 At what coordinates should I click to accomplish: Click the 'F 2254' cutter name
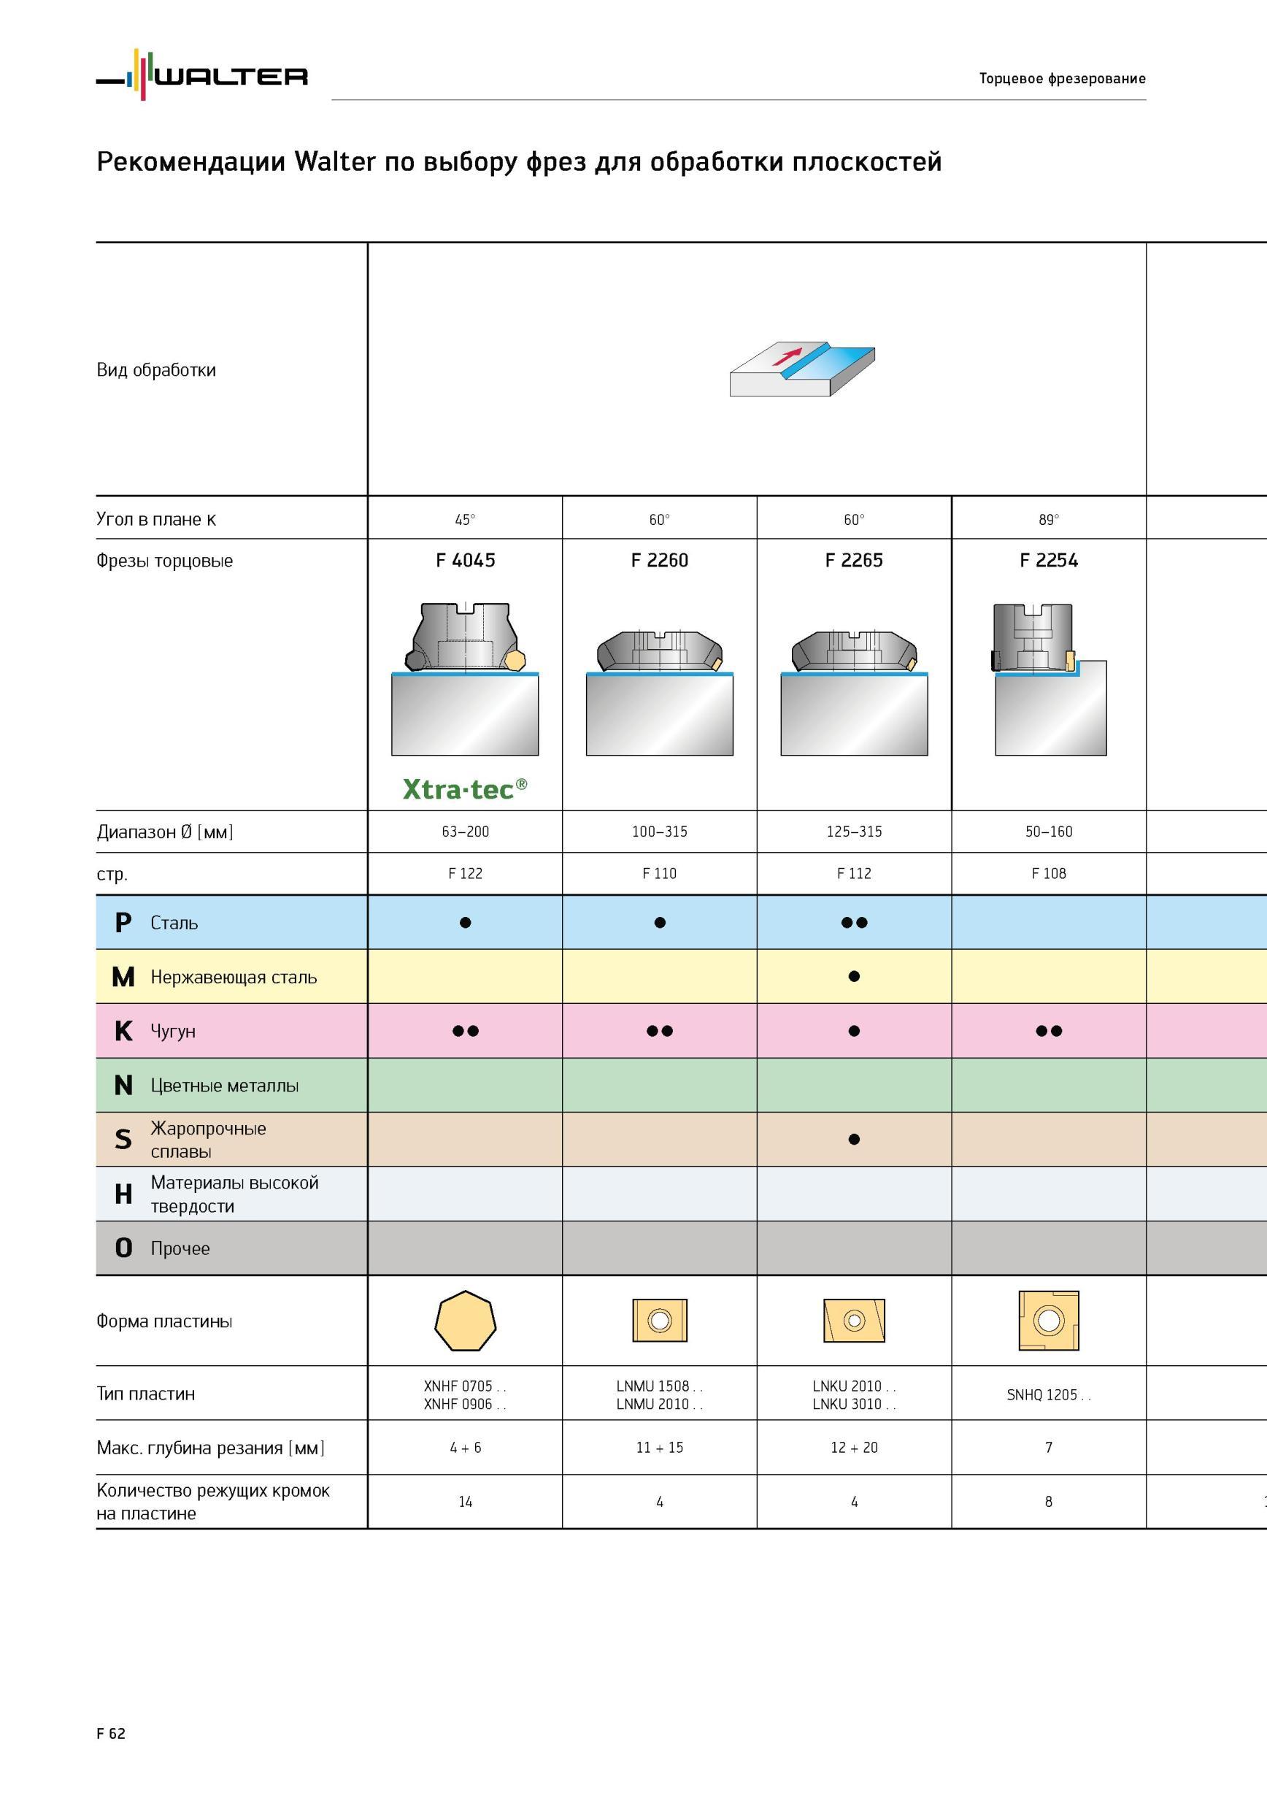1050,560
